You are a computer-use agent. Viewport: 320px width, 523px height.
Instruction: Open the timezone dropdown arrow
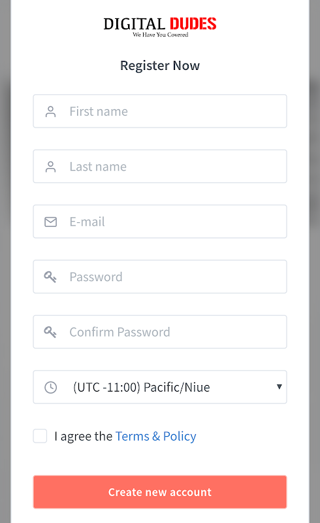coord(280,386)
